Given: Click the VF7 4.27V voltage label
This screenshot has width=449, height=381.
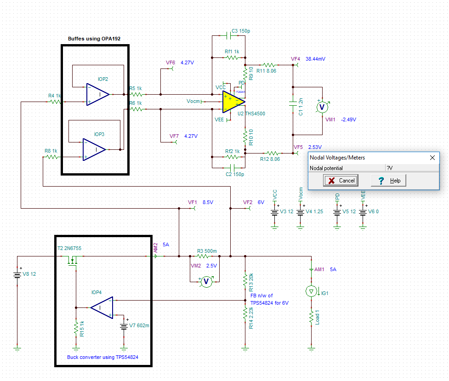Looking at the screenshot, I should 183,136.
